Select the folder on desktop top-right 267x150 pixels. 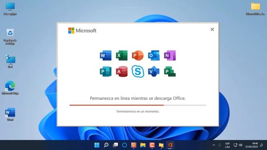[x=255, y=9]
